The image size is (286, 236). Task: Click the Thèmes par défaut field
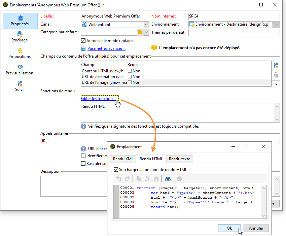(234, 33)
